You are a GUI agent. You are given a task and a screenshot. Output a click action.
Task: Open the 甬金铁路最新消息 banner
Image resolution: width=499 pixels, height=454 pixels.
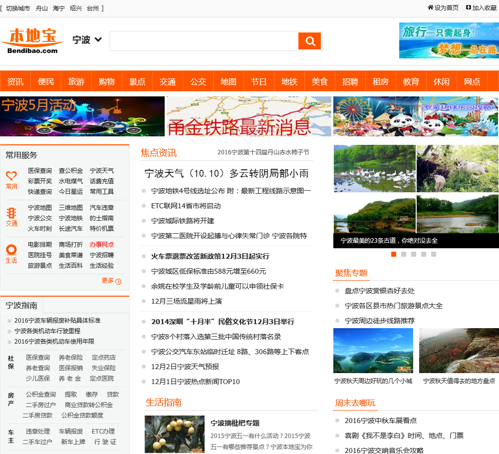(249, 116)
